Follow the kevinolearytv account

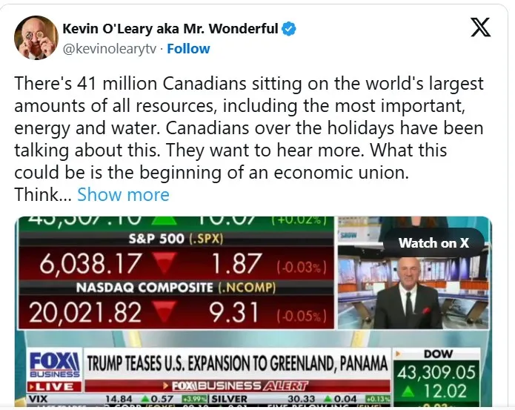click(188, 49)
